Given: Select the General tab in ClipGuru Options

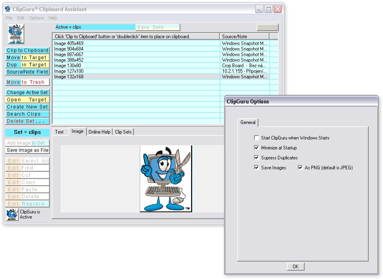Looking at the screenshot, I should 248,122.
